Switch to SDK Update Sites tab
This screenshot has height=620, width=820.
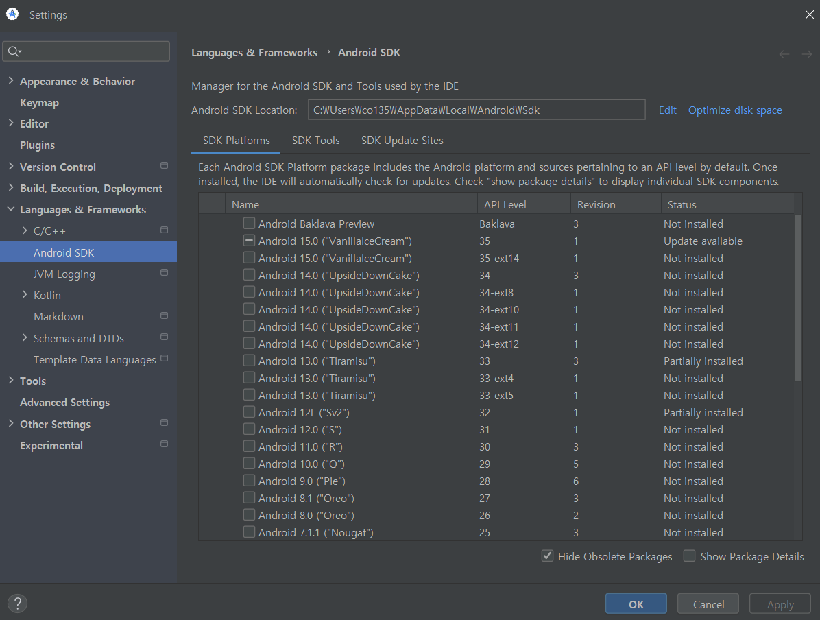coord(402,140)
